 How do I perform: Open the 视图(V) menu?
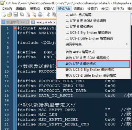click(49, 9)
